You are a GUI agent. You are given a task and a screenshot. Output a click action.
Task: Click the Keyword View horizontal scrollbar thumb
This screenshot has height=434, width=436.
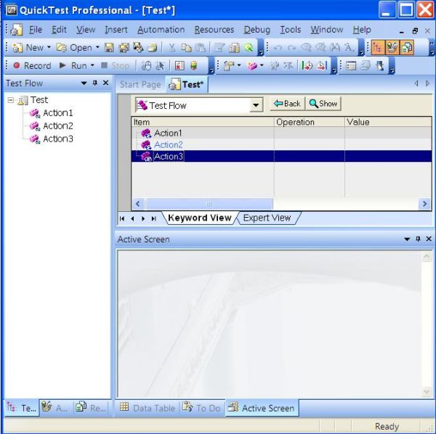coord(209,204)
